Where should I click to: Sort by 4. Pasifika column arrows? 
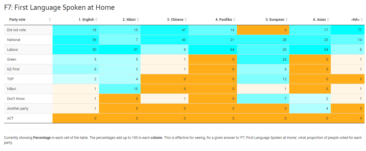tap(234, 20)
